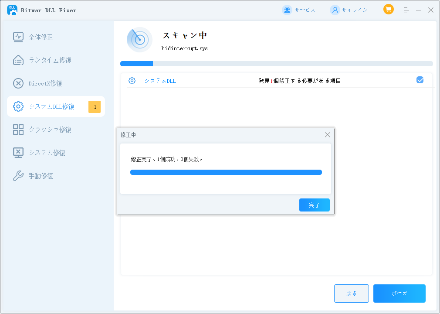Click the scan progress bar

(x=276, y=64)
